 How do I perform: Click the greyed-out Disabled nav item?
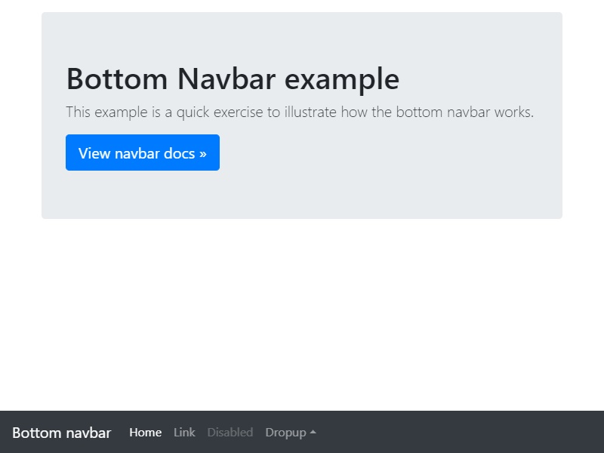click(x=230, y=433)
